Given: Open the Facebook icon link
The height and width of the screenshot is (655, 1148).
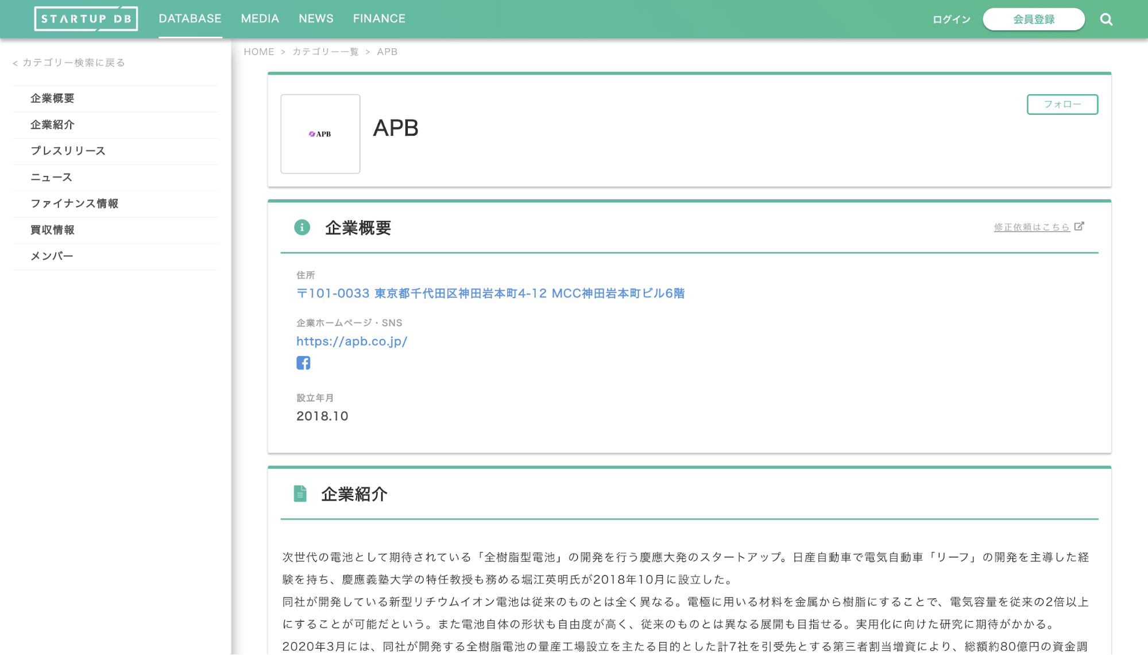Looking at the screenshot, I should point(303,363).
